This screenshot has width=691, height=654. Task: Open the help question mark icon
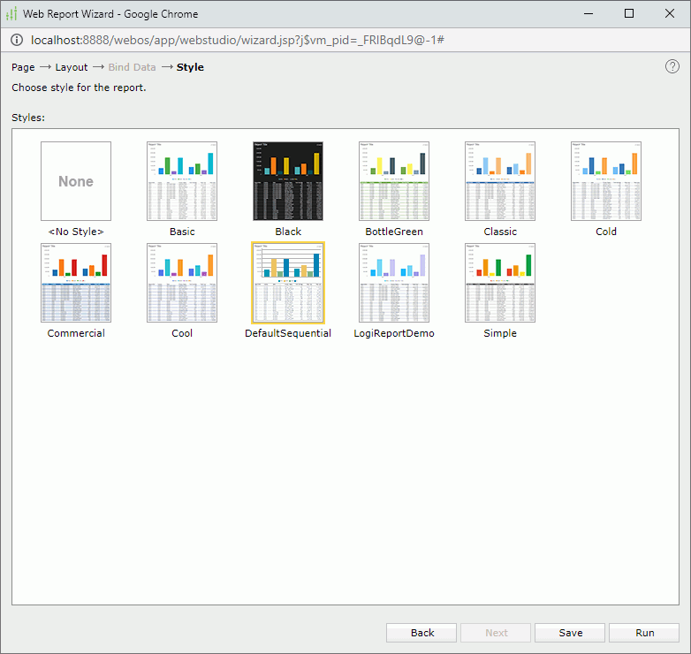pyautogui.click(x=672, y=67)
